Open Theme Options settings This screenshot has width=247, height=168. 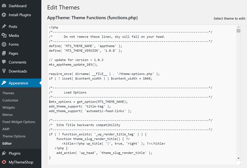(x=14, y=136)
